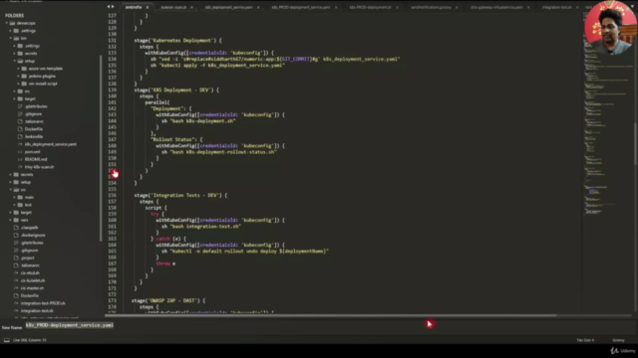Image resolution: width=638 pixels, height=358 pixels.
Task: Click the .classpath file icon
Action: point(16,228)
